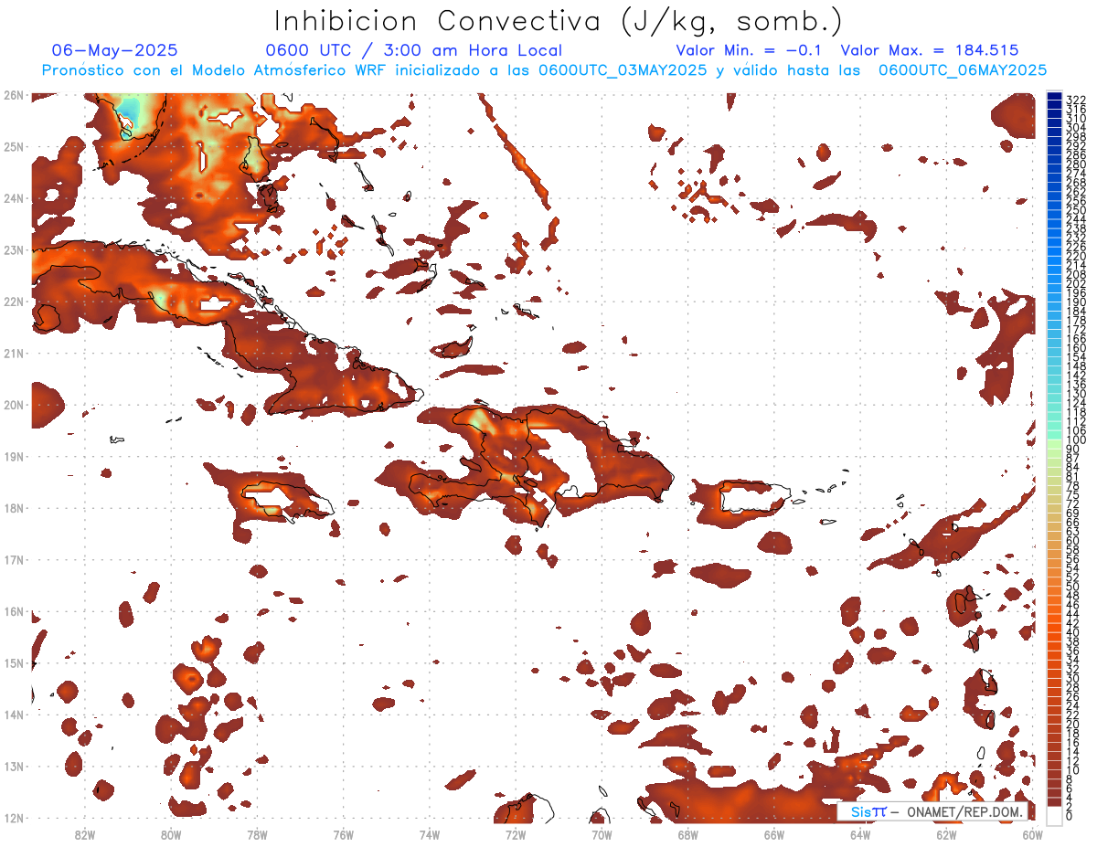Click the title 'Inhibicion Convectiva (J/kg, somb.)'

[559, 22]
